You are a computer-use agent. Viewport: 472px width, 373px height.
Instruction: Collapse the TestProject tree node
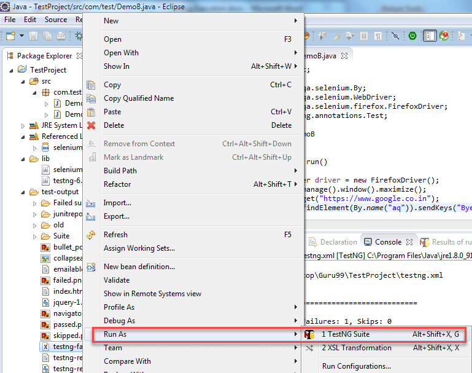click(x=11, y=70)
